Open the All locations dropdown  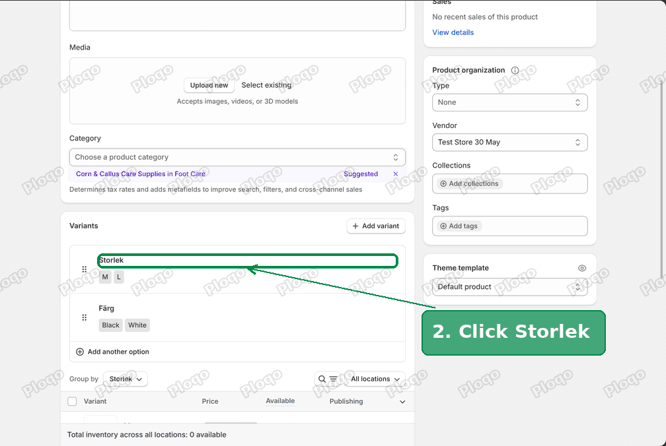pos(375,379)
